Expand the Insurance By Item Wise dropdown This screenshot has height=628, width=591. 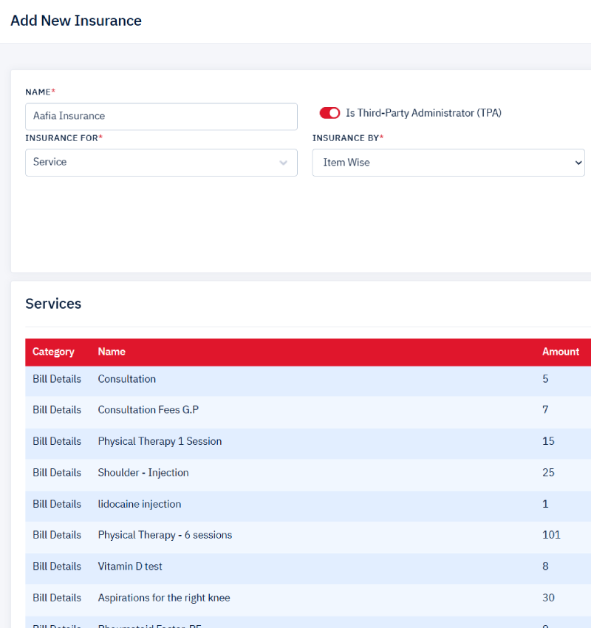[448, 163]
